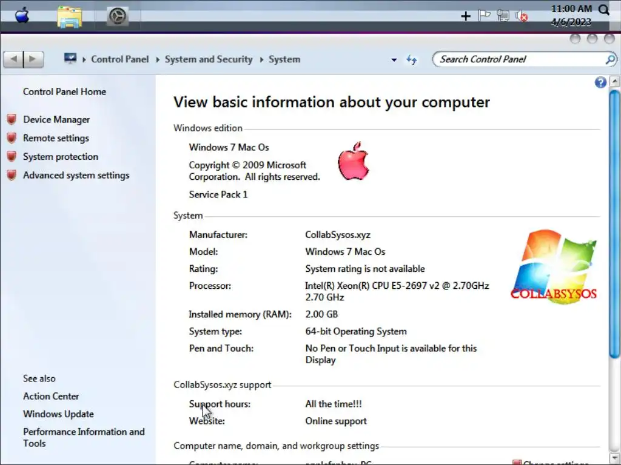This screenshot has width=621, height=465.
Task: Open Advanced system settings
Action: point(76,175)
